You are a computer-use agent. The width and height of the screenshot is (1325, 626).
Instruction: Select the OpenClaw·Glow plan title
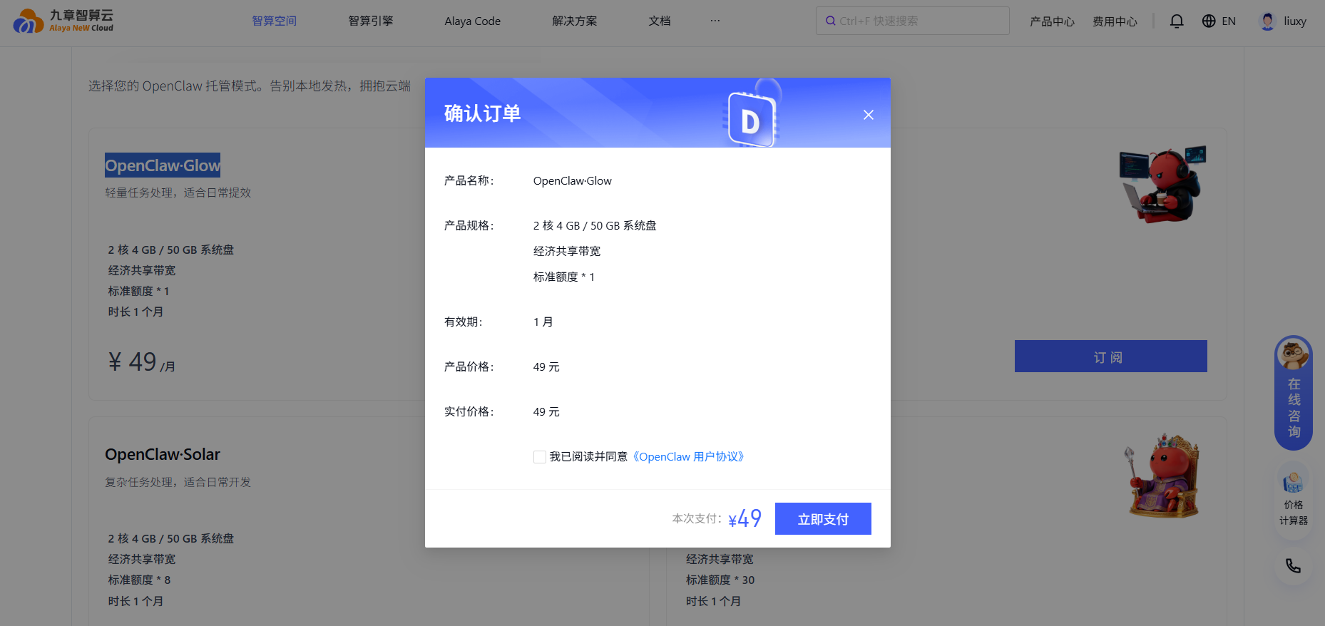163,165
